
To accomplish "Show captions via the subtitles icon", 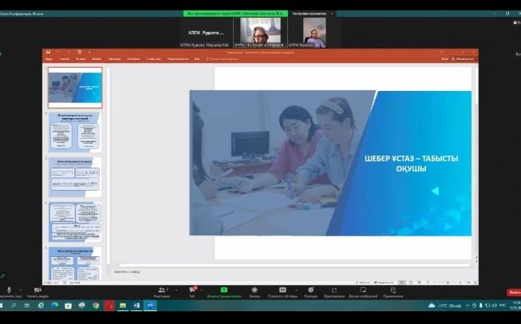I will coord(282,290).
